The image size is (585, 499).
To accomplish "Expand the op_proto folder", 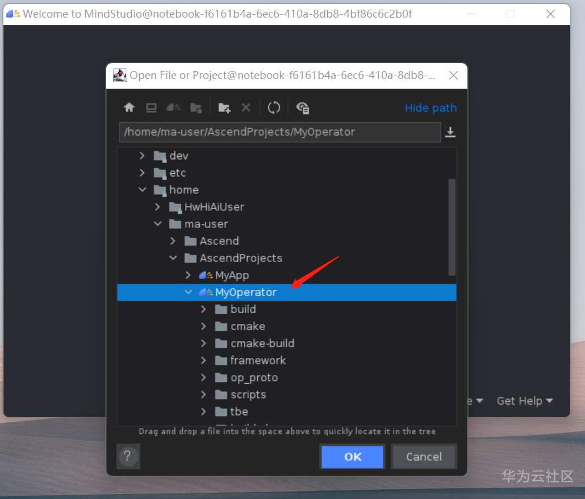I will pyautogui.click(x=203, y=377).
